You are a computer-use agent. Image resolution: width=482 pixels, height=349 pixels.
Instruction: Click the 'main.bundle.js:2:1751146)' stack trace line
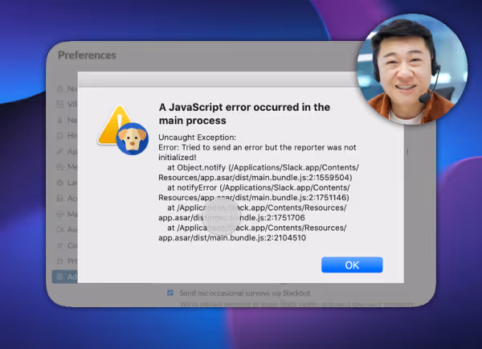click(x=254, y=198)
